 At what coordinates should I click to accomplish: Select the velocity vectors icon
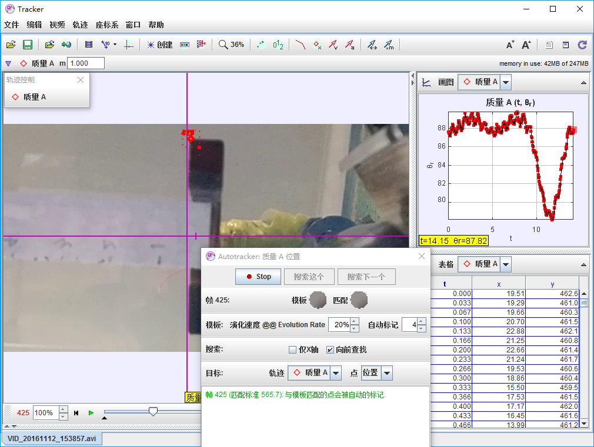[x=333, y=44]
